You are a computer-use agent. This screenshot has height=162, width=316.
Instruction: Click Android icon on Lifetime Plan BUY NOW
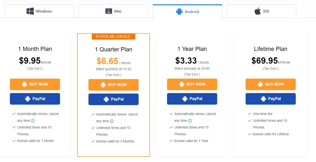click(260, 84)
